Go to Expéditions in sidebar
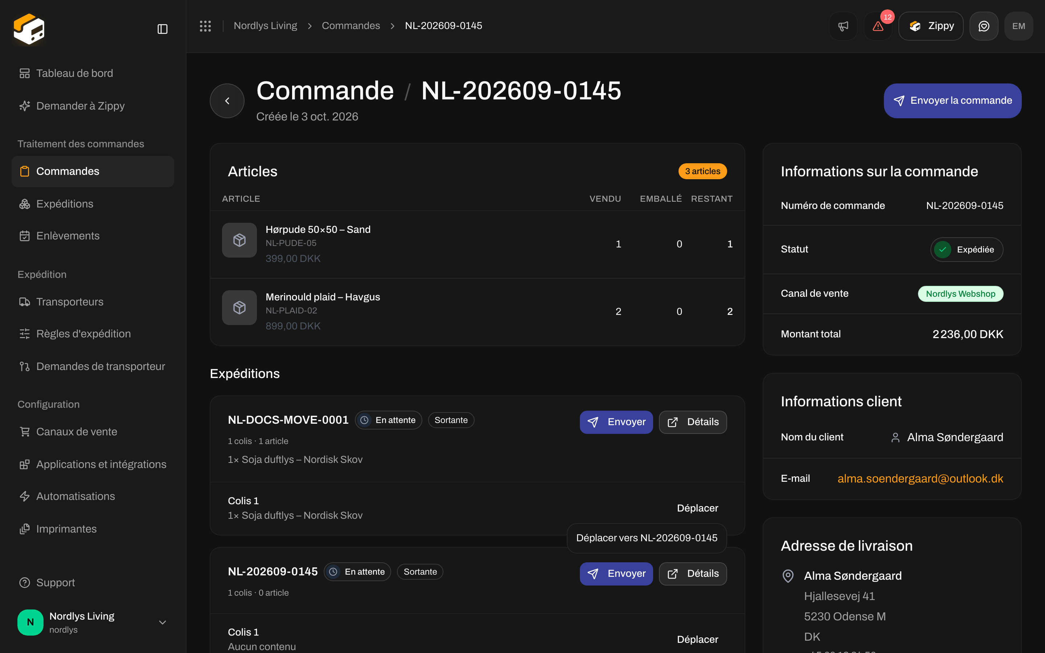 click(93, 204)
